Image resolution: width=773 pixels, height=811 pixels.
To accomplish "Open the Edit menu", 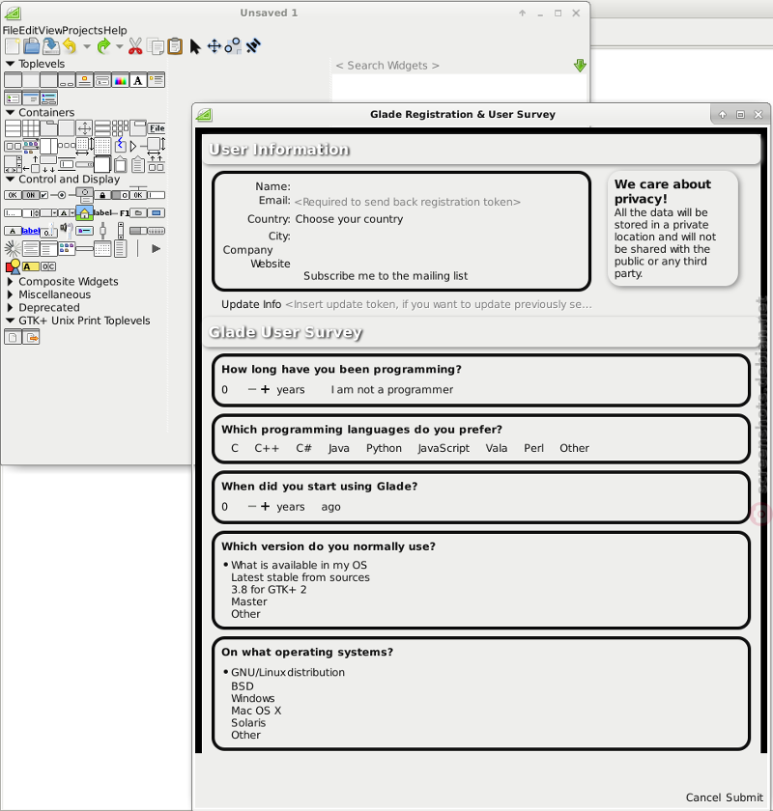I will (28, 31).
